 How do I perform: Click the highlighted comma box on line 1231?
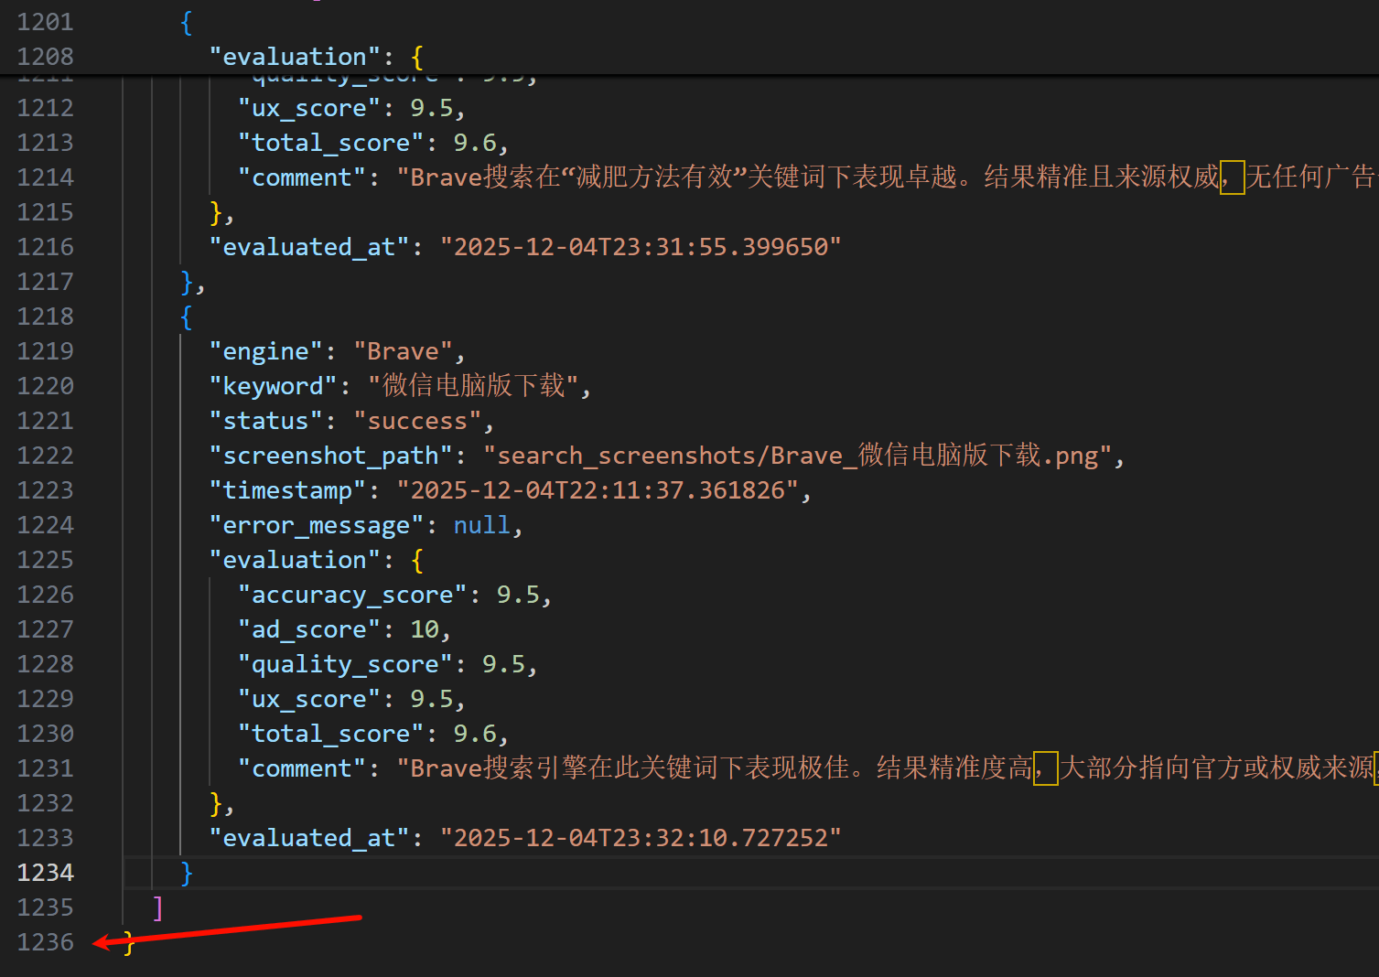1045,769
